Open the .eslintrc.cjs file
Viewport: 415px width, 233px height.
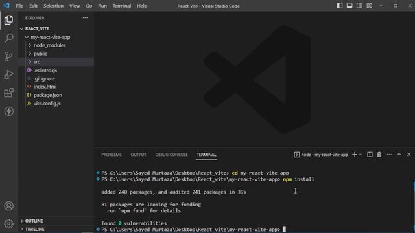pos(56,71)
